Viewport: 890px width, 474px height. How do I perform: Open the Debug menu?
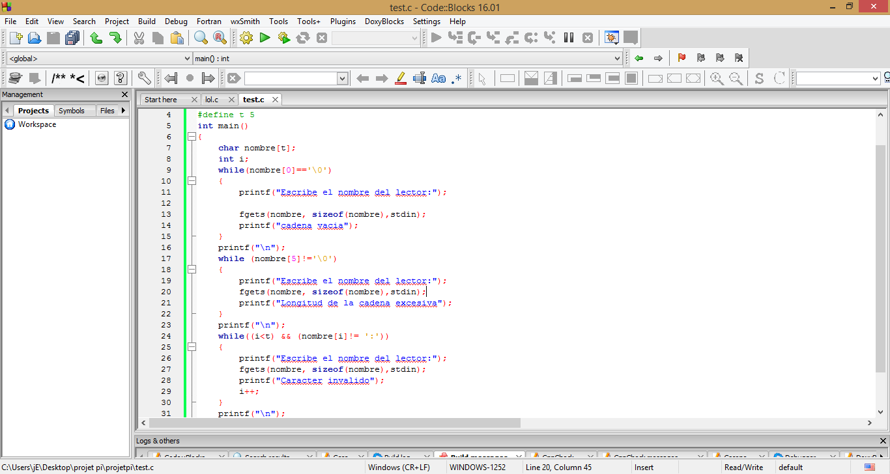pyautogui.click(x=176, y=21)
